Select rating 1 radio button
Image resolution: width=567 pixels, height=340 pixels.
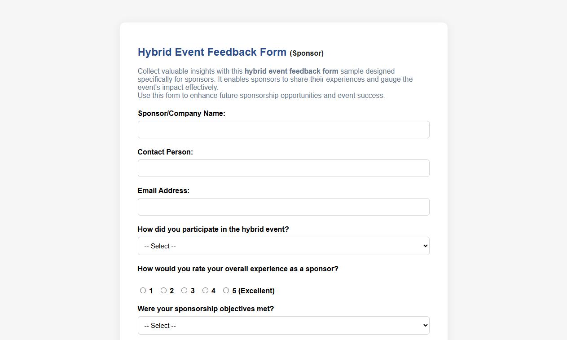143,290
